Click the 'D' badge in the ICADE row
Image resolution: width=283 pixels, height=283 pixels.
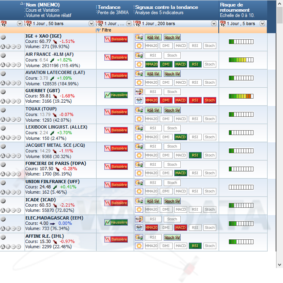click(x=19, y=210)
